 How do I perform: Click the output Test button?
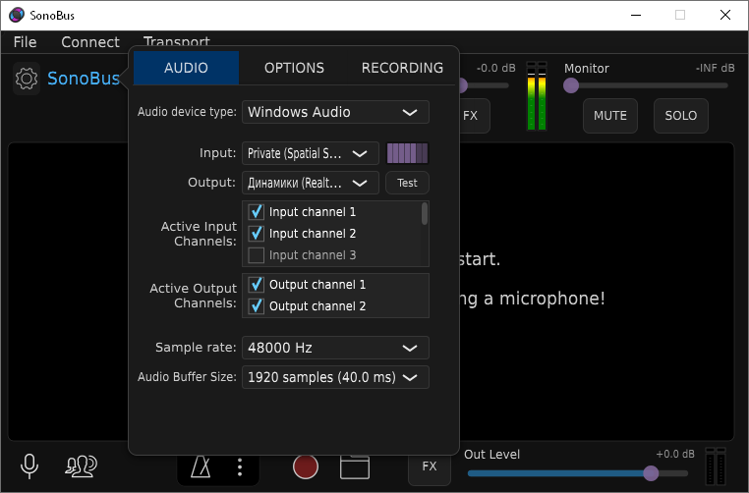(x=407, y=183)
